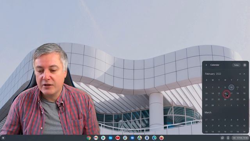The width and height of the screenshot is (250, 141).
Task: Select March 4 under the March heading
Action: (x=237, y=120)
